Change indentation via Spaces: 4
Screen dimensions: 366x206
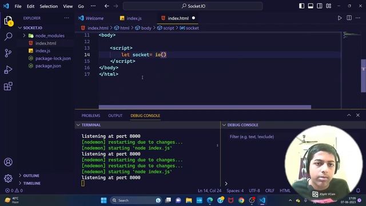tap(235, 191)
